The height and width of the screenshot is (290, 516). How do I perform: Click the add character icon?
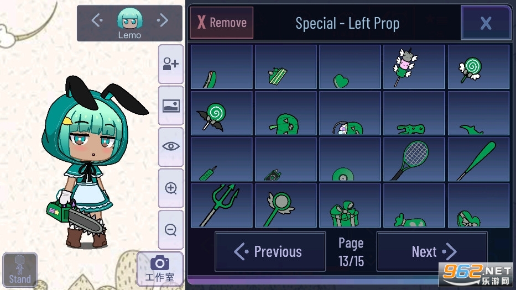pos(171,64)
